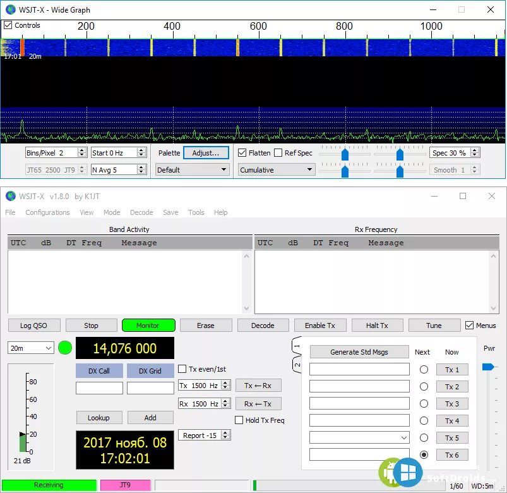Click the green band indicator circle next to 20m
507x493 pixels.
[65, 348]
